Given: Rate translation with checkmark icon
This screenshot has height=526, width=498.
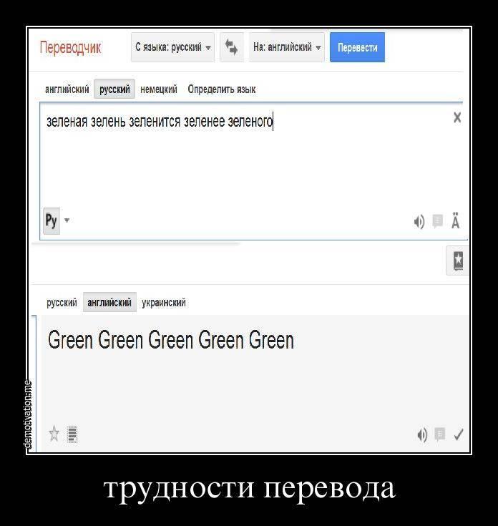Looking at the screenshot, I should coord(459,434).
